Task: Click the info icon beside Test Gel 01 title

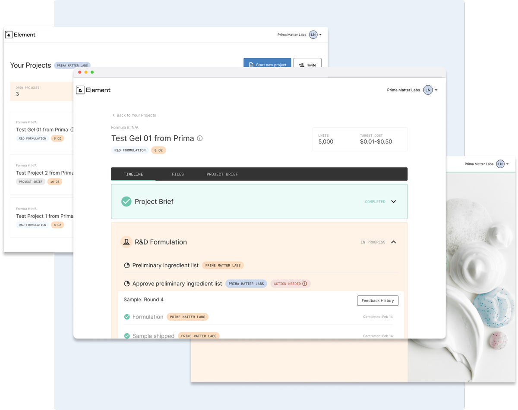Action: click(200, 138)
